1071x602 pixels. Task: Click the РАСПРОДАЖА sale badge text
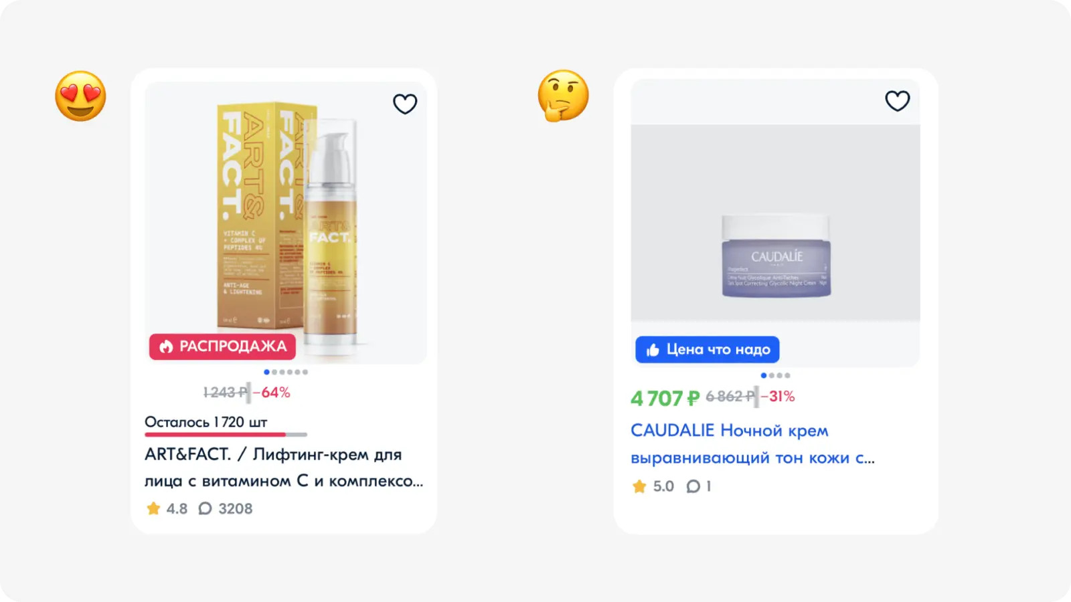232,346
